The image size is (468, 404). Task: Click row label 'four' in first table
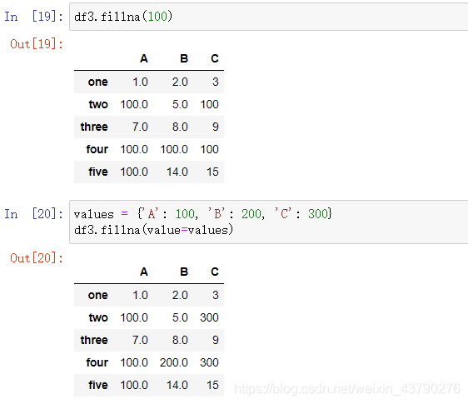coord(97,149)
